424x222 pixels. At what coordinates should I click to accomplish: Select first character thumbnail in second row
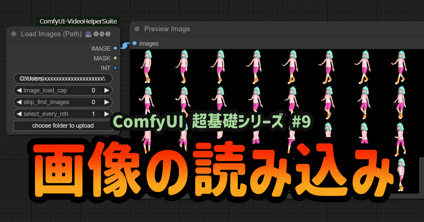point(147,101)
